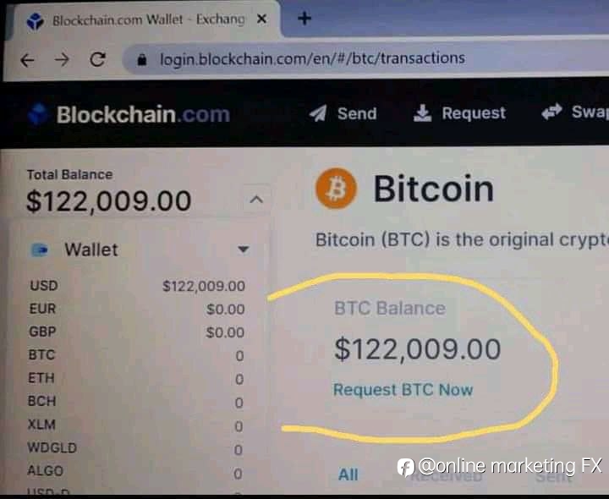Click the Request BTC Now link
This screenshot has height=499, width=609.
[403, 390]
